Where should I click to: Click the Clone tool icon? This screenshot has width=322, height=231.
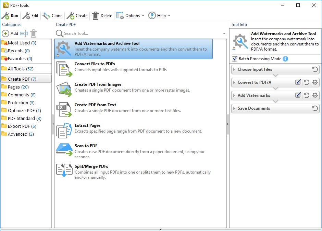pyautogui.click(x=46, y=16)
